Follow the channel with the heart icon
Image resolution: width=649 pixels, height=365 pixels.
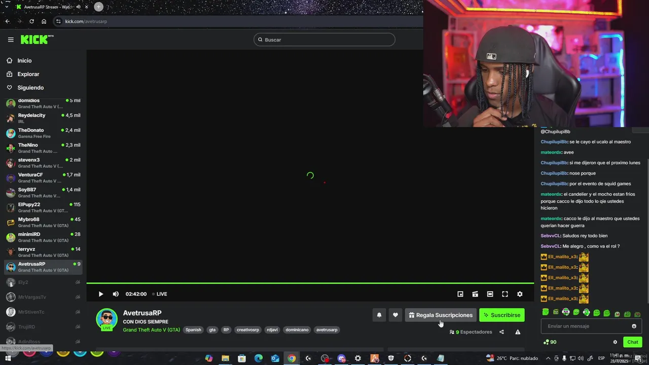pos(395,315)
